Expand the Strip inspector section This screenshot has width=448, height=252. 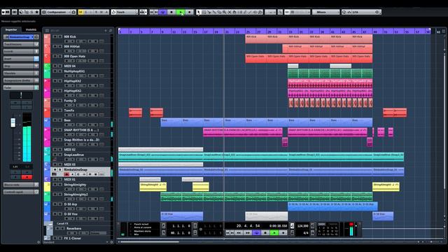(x=21, y=66)
